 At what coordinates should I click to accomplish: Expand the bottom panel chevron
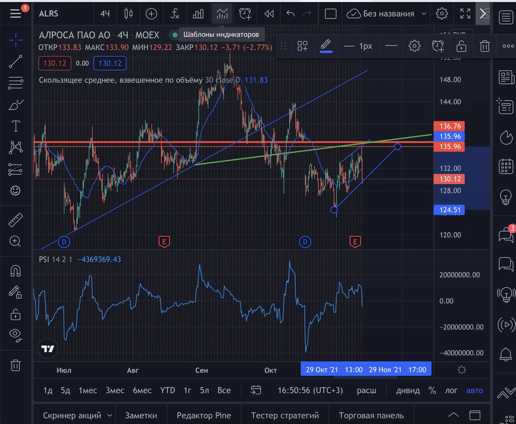click(x=453, y=415)
